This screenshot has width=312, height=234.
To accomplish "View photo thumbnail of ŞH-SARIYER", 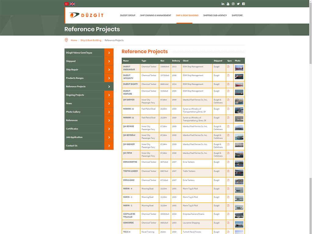I will 239,101.
